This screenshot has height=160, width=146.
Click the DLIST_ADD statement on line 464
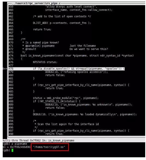(x=62, y=23)
